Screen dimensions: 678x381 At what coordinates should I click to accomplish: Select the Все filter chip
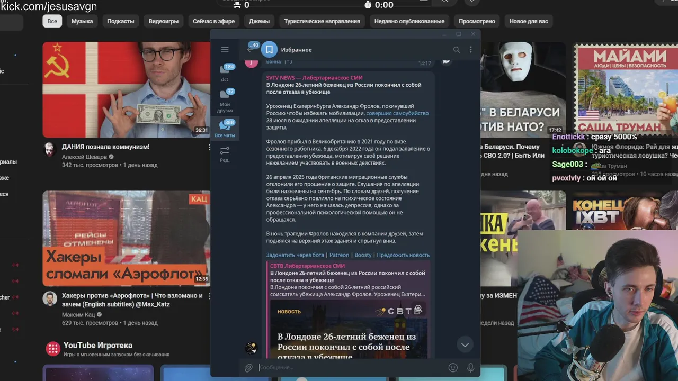[52, 21]
